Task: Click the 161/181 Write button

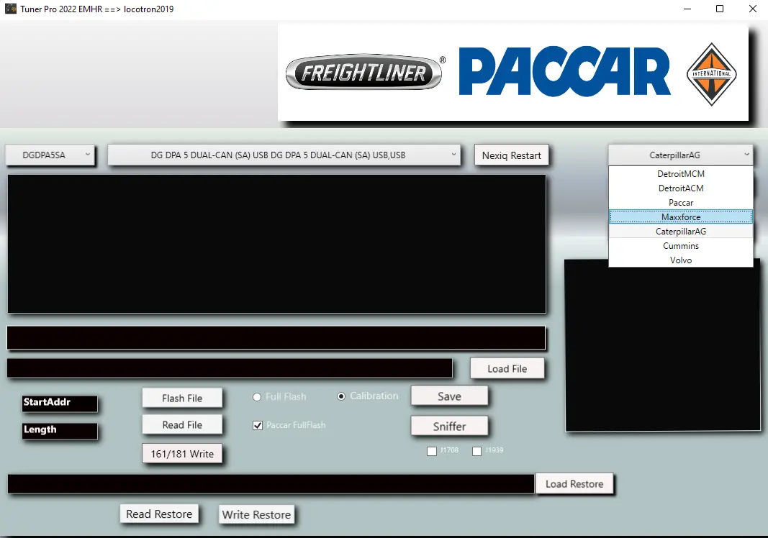Action: tap(182, 454)
